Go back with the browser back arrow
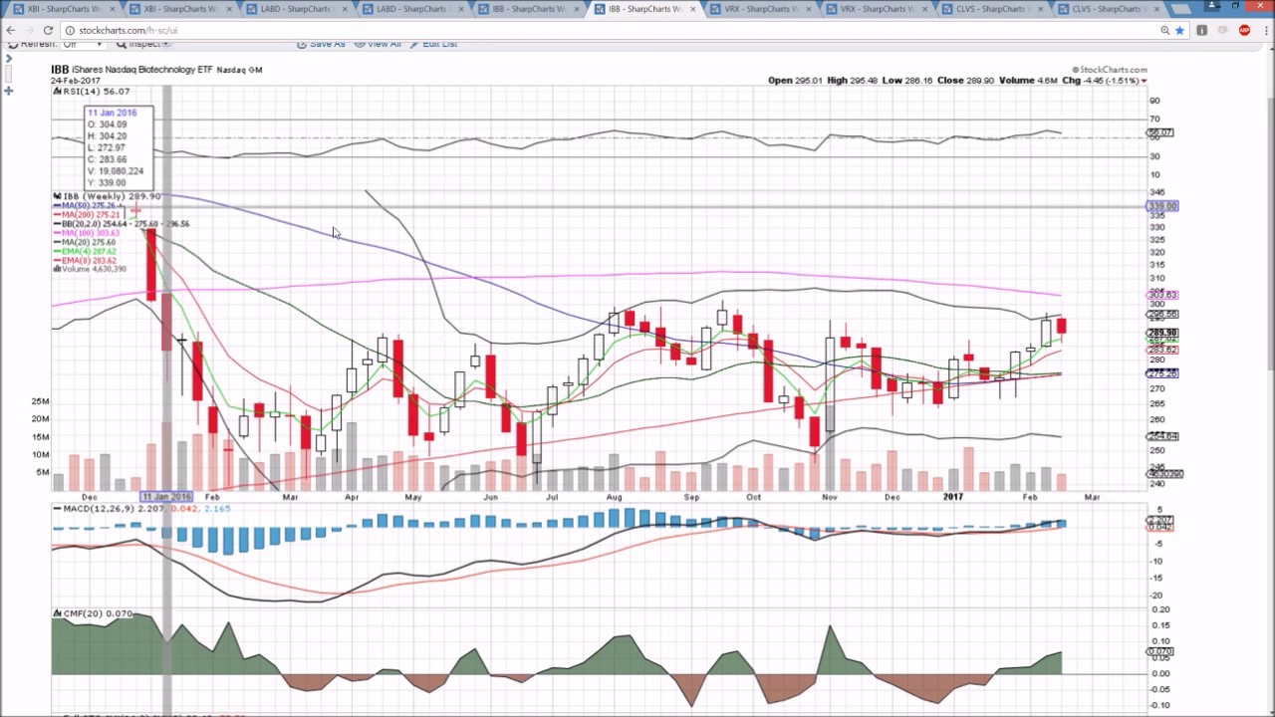Image resolution: width=1275 pixels, height=717 pixels. coord(11,30)
